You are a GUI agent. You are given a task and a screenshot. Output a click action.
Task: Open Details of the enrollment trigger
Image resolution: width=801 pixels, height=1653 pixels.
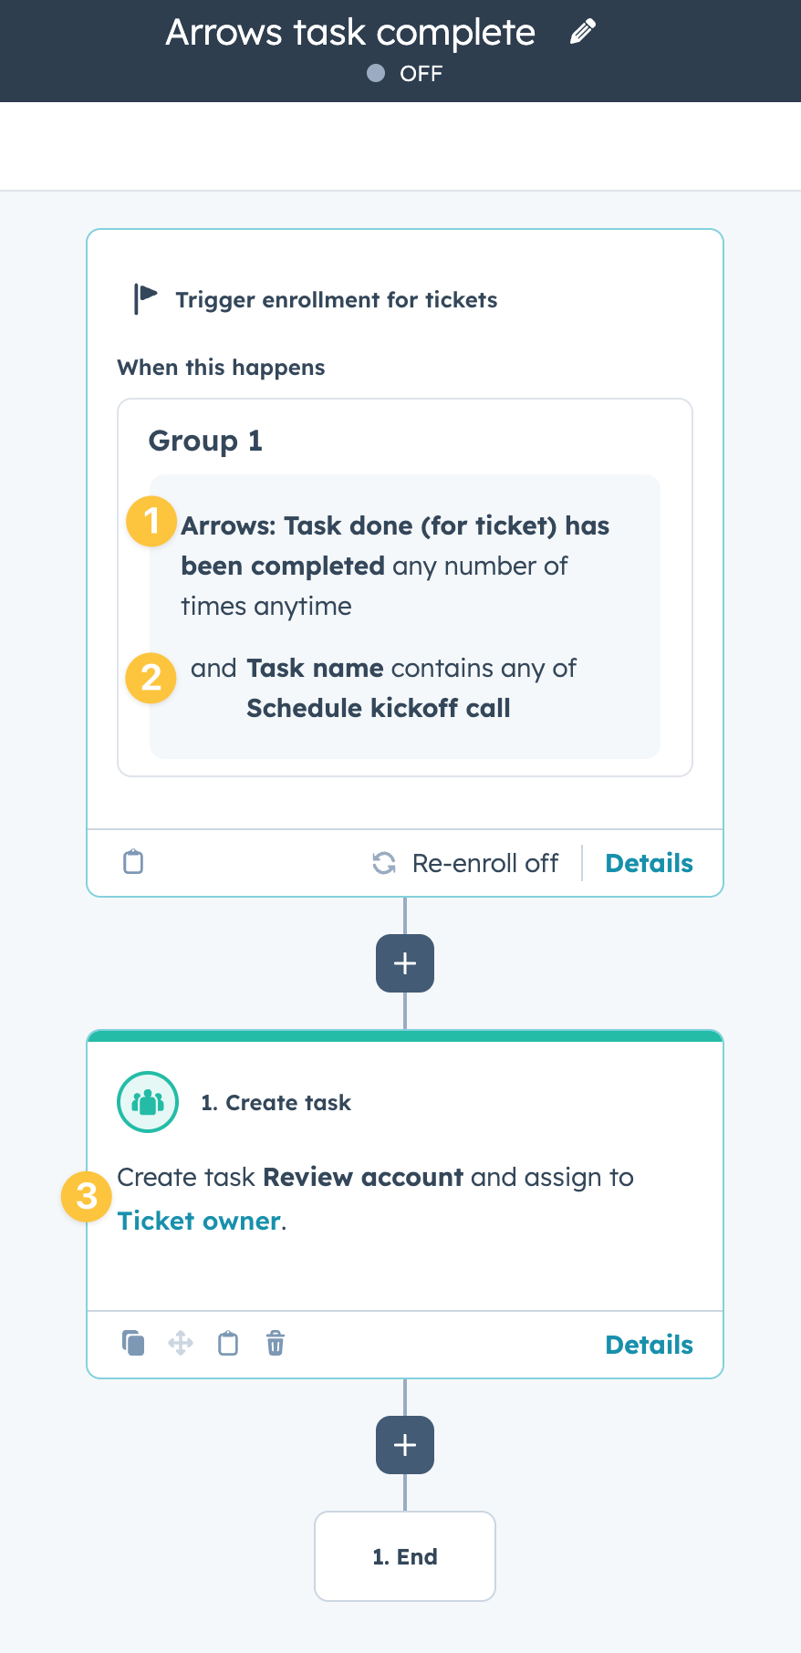pos(649,863)
